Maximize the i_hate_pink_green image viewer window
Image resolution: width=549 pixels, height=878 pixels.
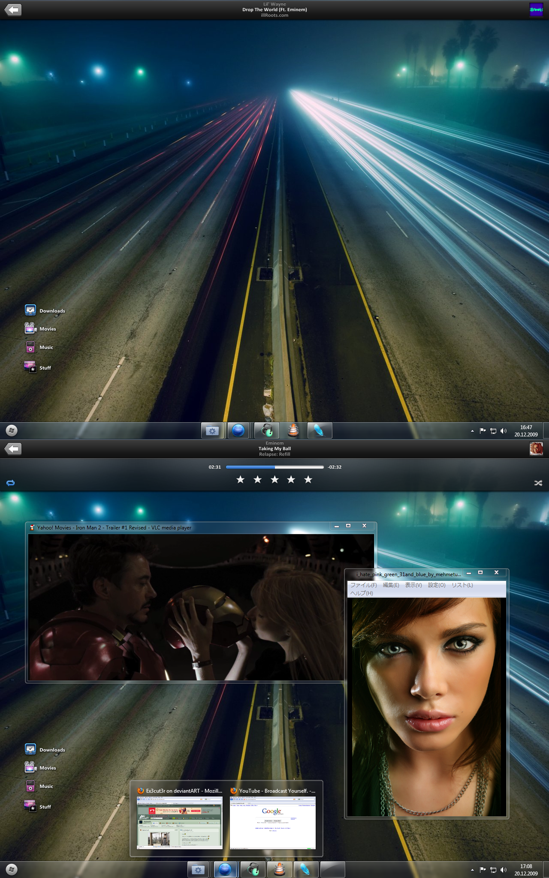480,572
